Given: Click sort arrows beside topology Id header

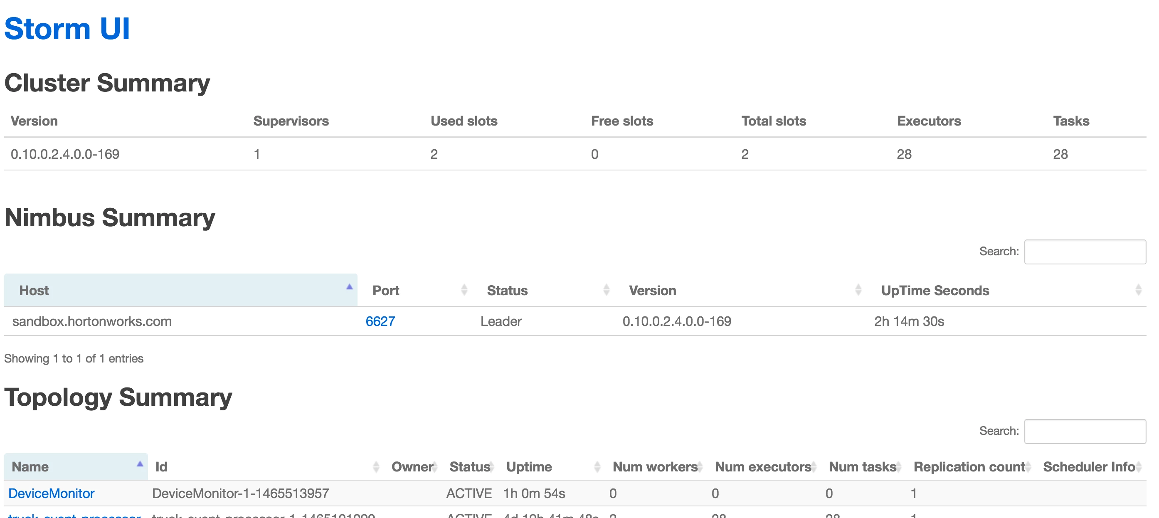Looking at the screenshot, I should (376, 467).
